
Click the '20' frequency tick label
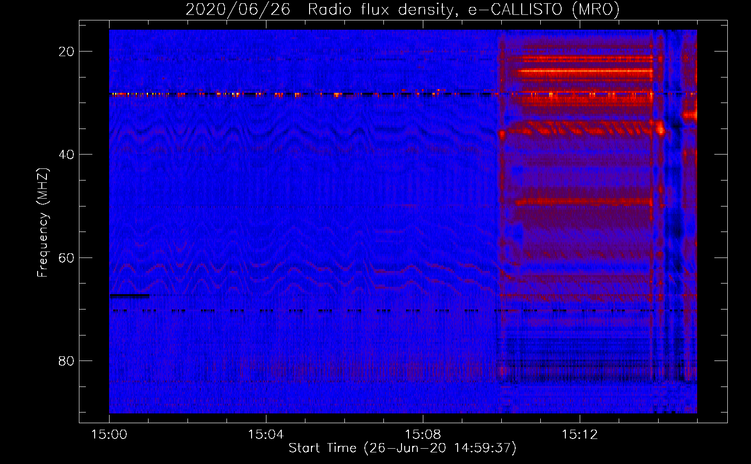click(66, 52)
